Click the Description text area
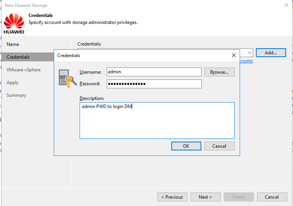 pyautogui.click(x=157, y=120)
